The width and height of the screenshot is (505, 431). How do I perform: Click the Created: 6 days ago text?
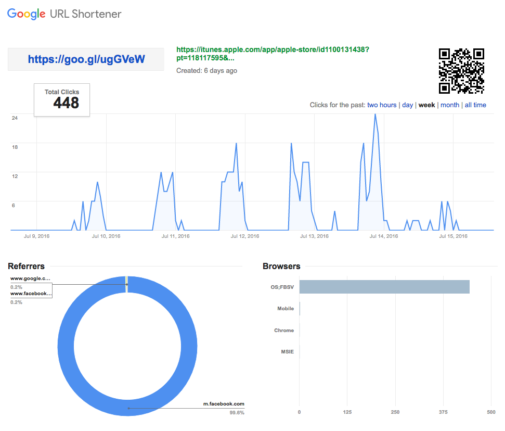[206, 71]
